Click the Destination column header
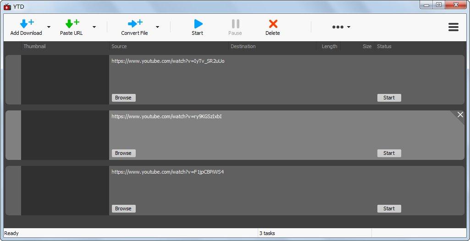Screen dimensions: 470x241 coord(243,46)
